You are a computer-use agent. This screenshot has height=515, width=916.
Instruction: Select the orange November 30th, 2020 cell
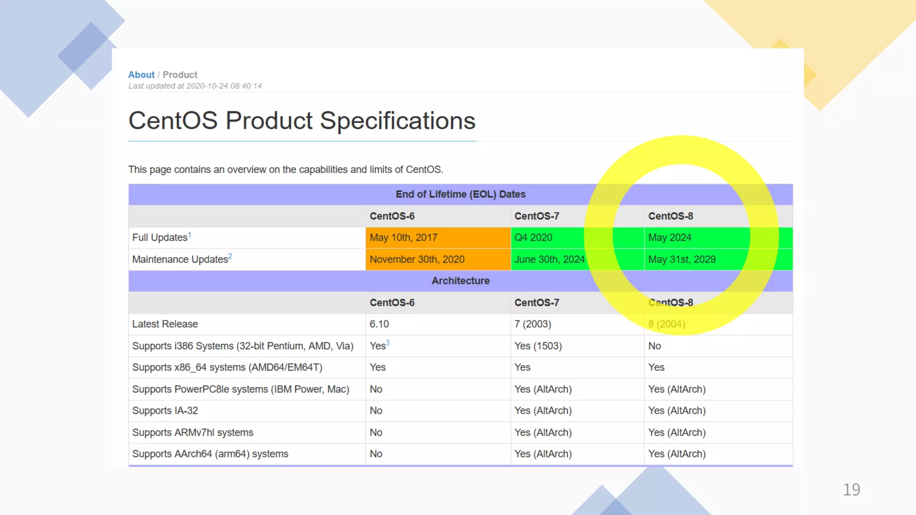click(417, 259)
